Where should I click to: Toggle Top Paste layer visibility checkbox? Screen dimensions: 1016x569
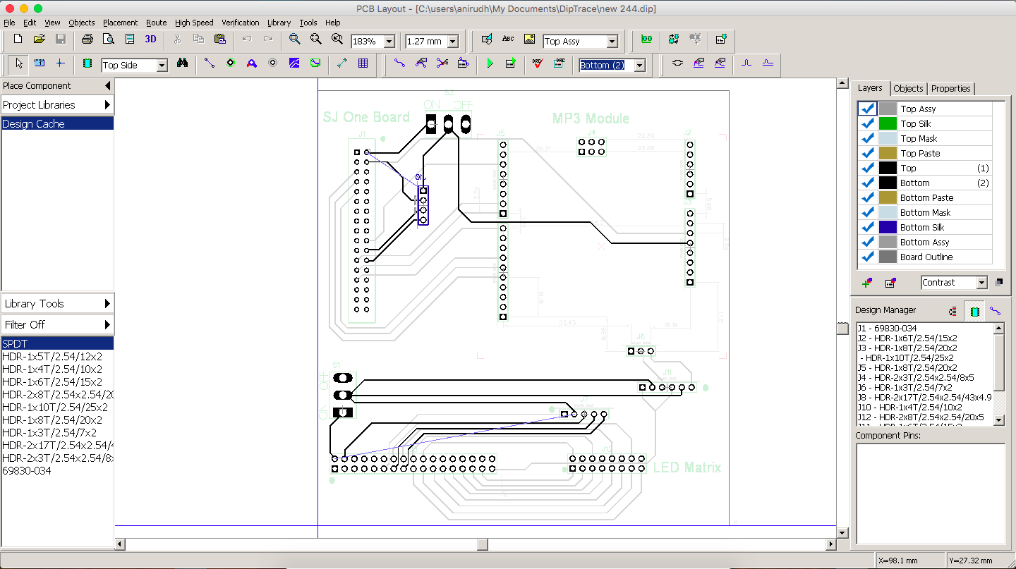point(868,153)
